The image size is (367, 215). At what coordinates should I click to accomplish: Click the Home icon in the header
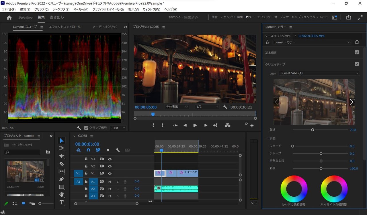9,17
